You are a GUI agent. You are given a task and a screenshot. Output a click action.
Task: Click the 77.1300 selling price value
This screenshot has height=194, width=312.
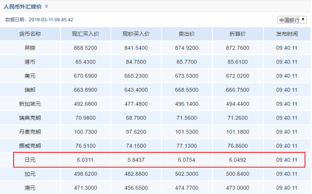pyautogui.click(x=187, y=146)
